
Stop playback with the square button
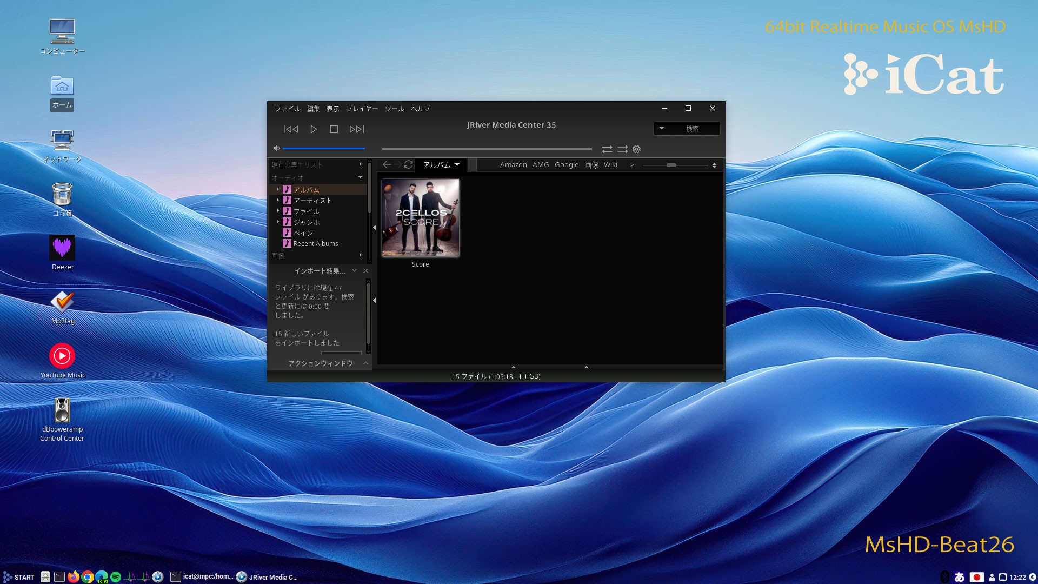click(x=334, y=129)
